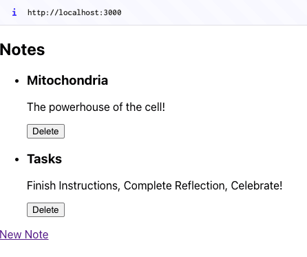Select the localhost:3000 address text
307x257 pixels.
(x=74, y=12)
